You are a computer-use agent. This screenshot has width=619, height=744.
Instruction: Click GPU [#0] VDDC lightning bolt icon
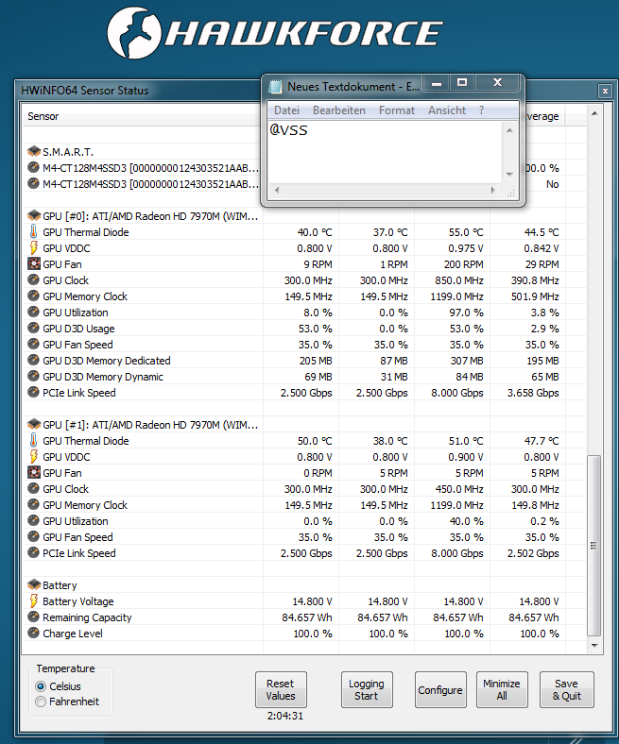[x=33, y=247]
